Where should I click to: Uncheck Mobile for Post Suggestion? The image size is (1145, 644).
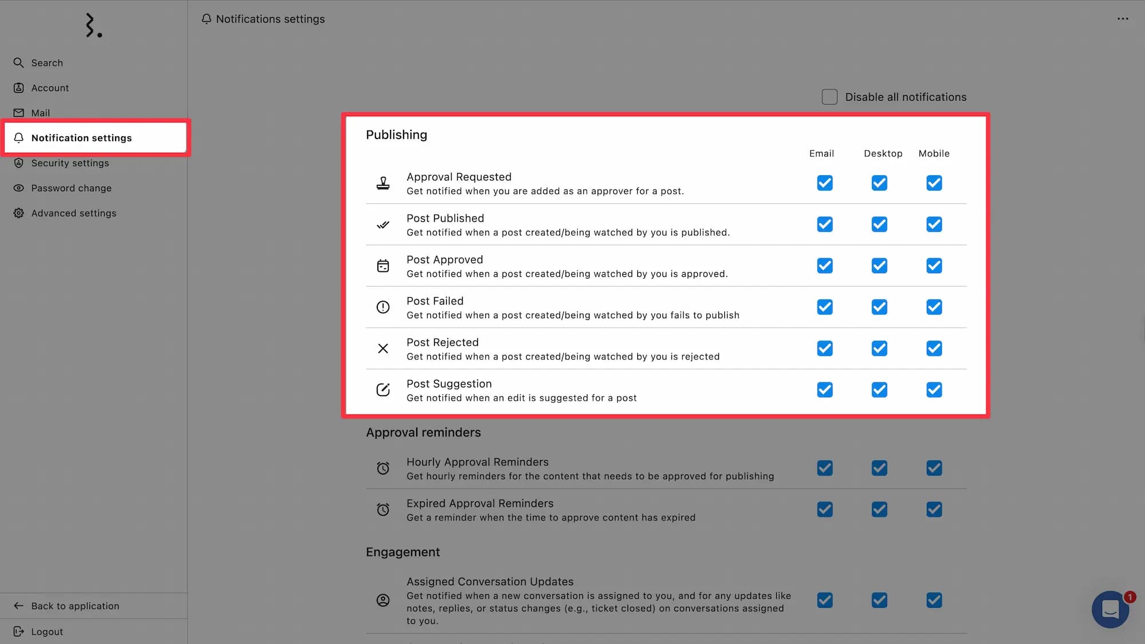[934, 390]
